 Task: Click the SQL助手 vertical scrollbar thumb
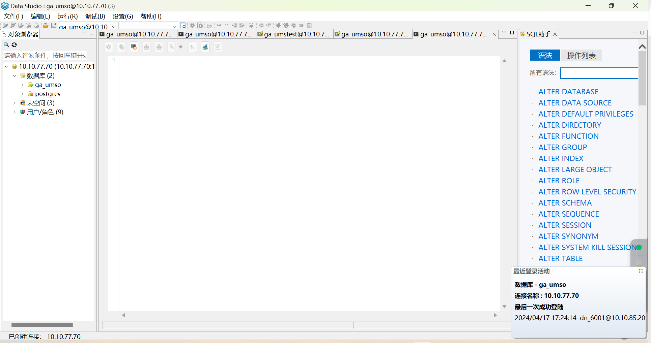coord(642,78)
